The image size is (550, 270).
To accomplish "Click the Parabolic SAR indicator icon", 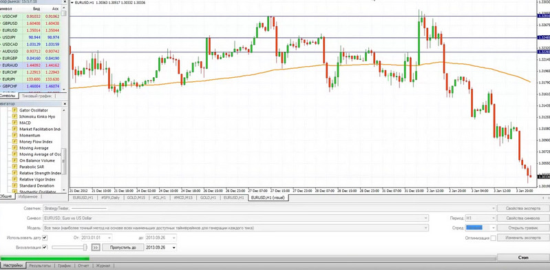I will tap(14, 167).
